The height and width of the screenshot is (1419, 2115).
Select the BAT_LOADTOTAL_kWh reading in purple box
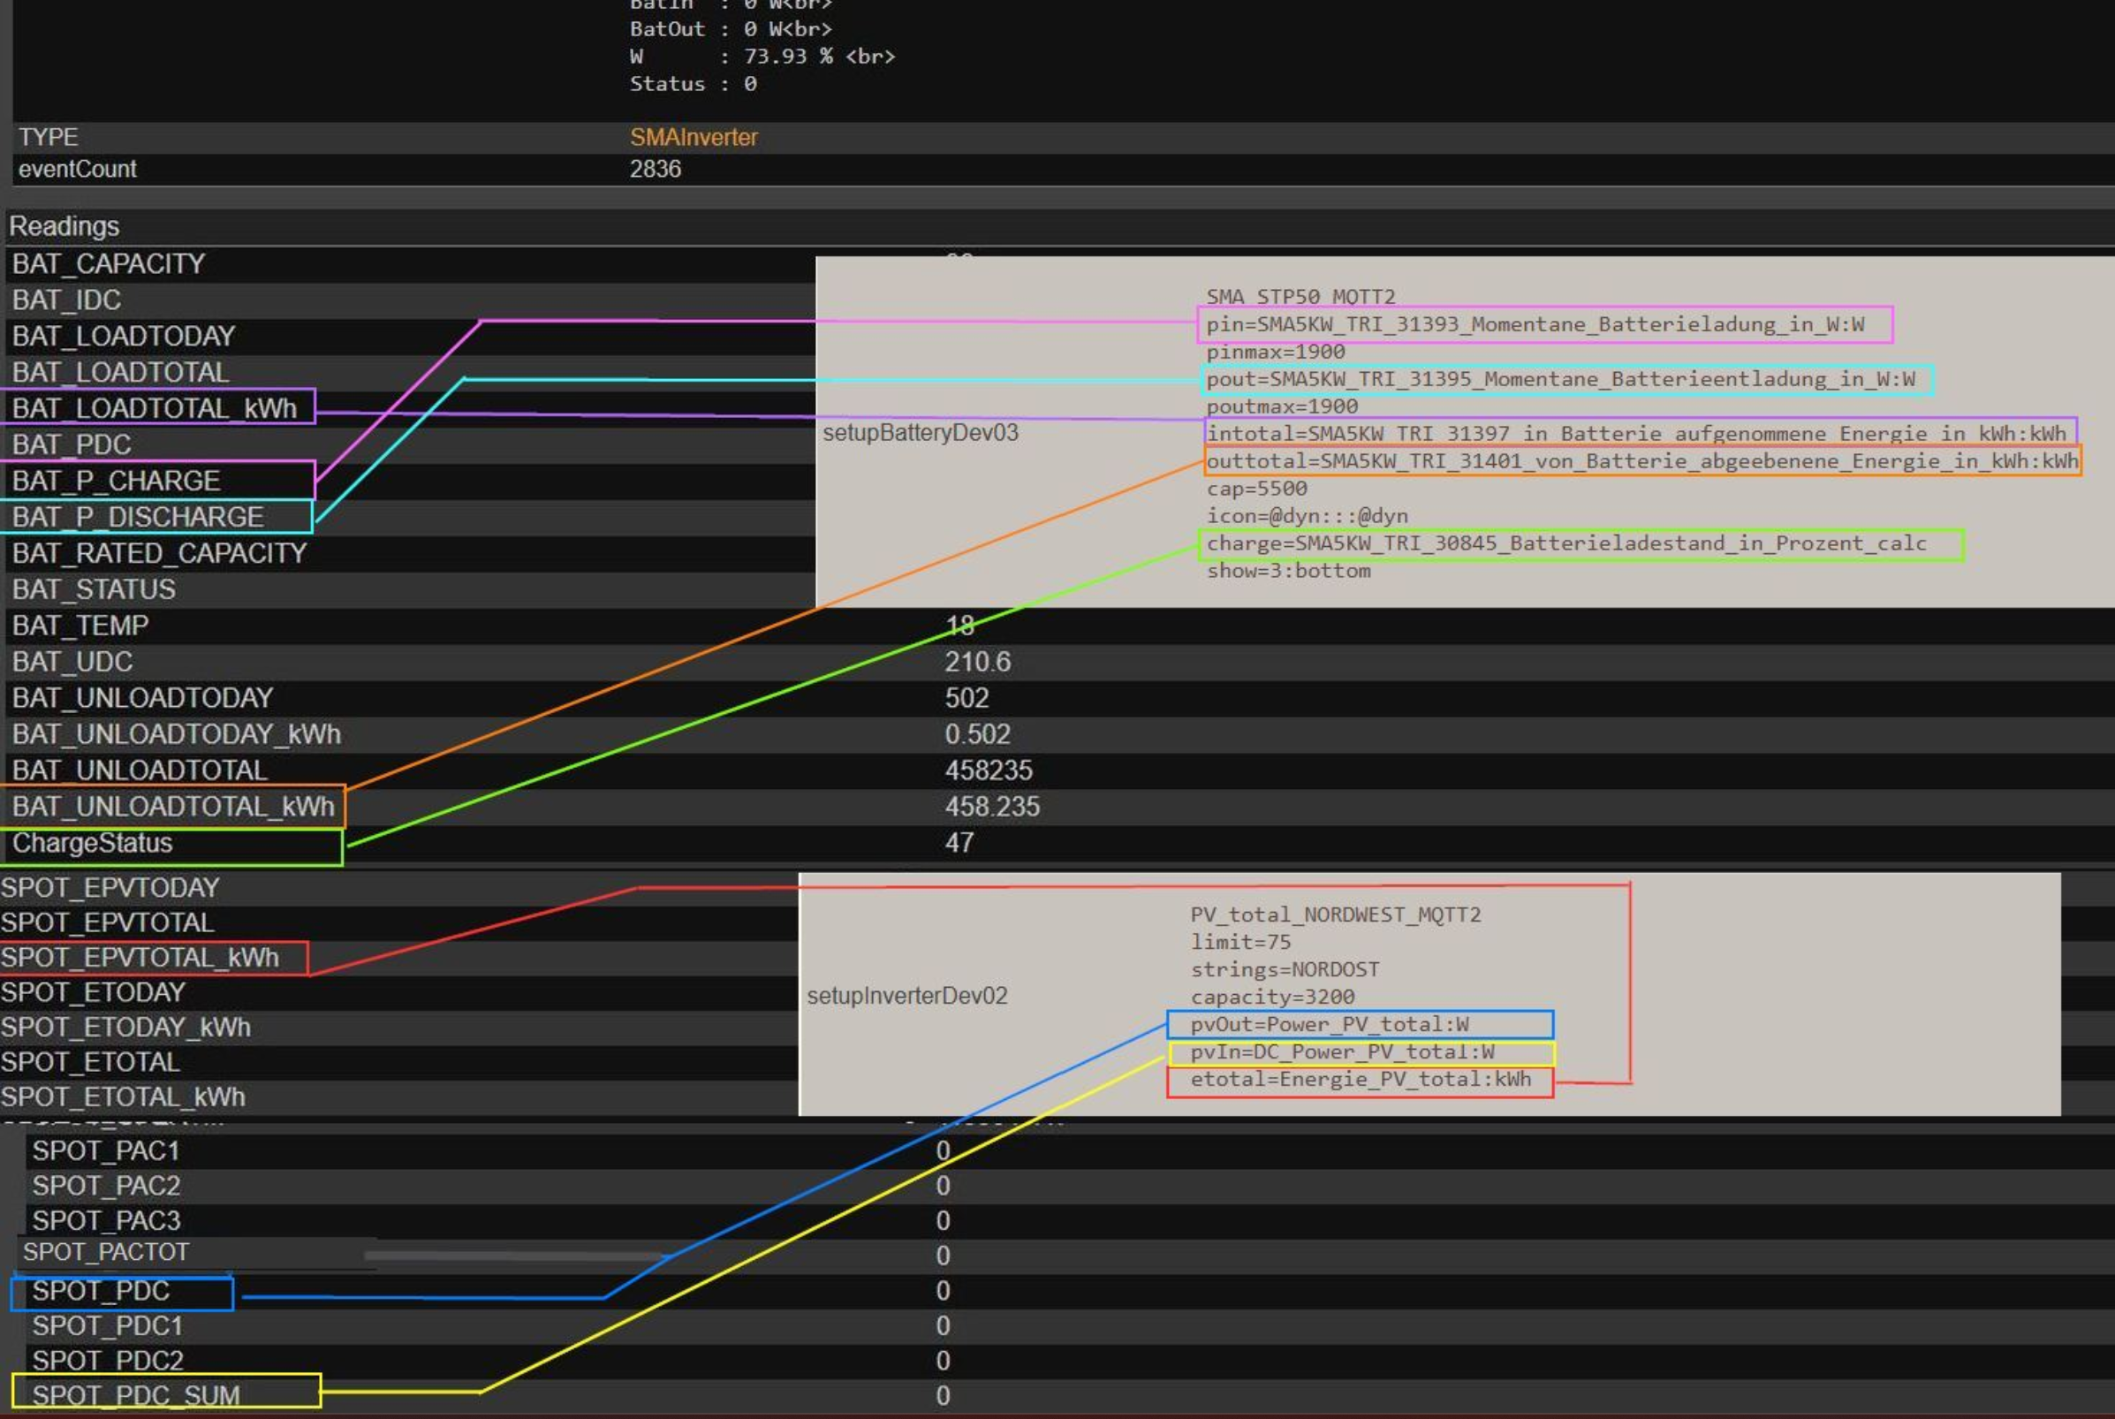click(155, 408)
